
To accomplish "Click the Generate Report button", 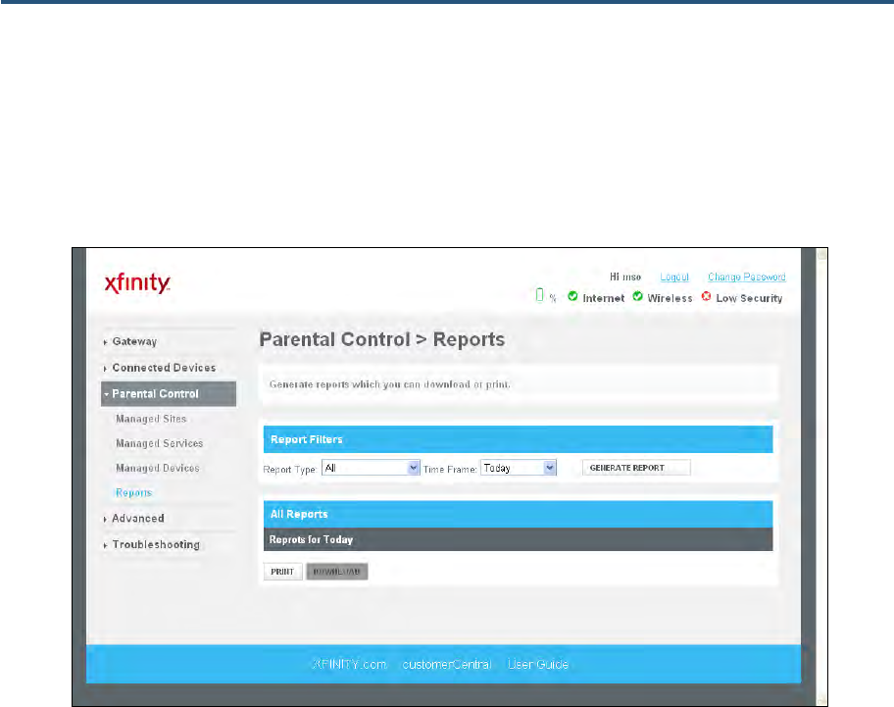I will click(636, 468).
